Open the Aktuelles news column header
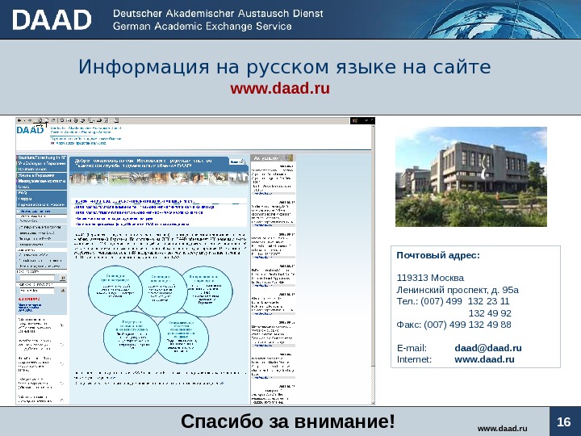Viewport: 581px width, 436px height. [273, 158]
